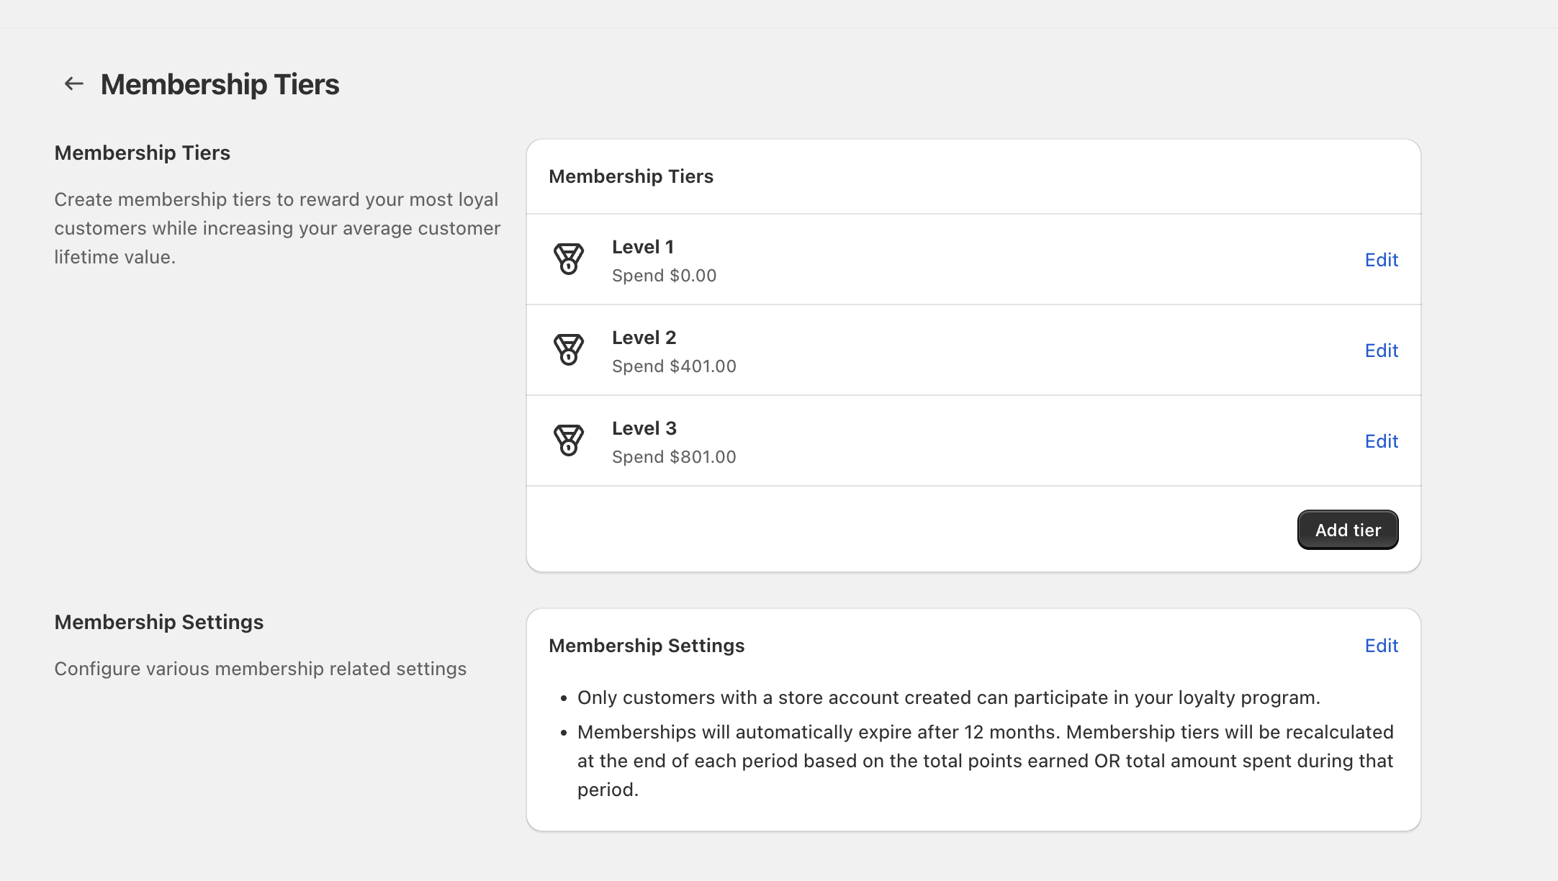Select the Level 1 medal icon

coord(569,259)
